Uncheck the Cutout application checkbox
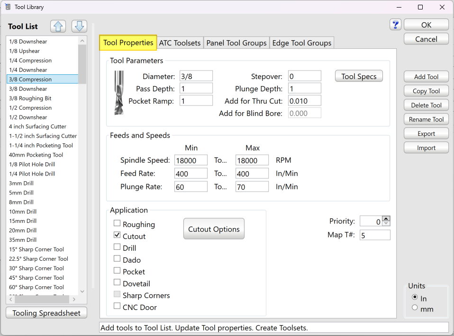 [x=117, y=236]
